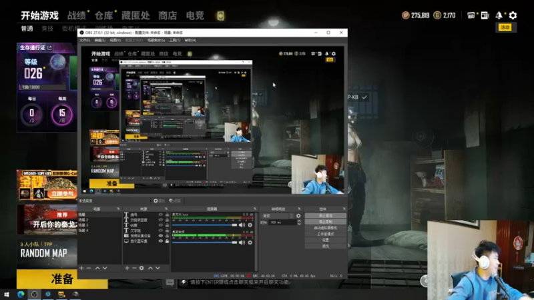Adjust 时长 duration spinner arrows

pos(299,222)
